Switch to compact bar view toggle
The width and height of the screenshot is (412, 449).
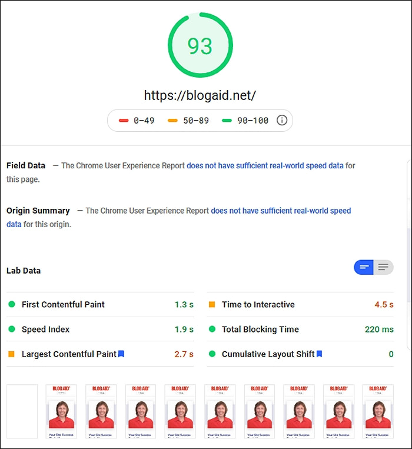364,267
